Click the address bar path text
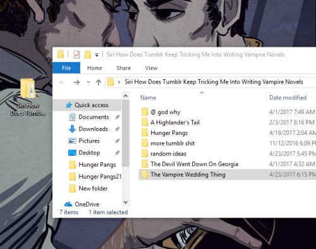This screenshot has height=249, width=316. coord(214,82)
